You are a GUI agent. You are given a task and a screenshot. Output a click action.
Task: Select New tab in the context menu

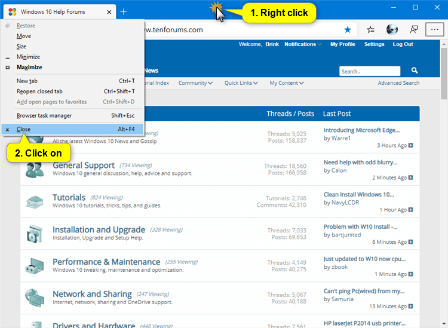(72, 81)
